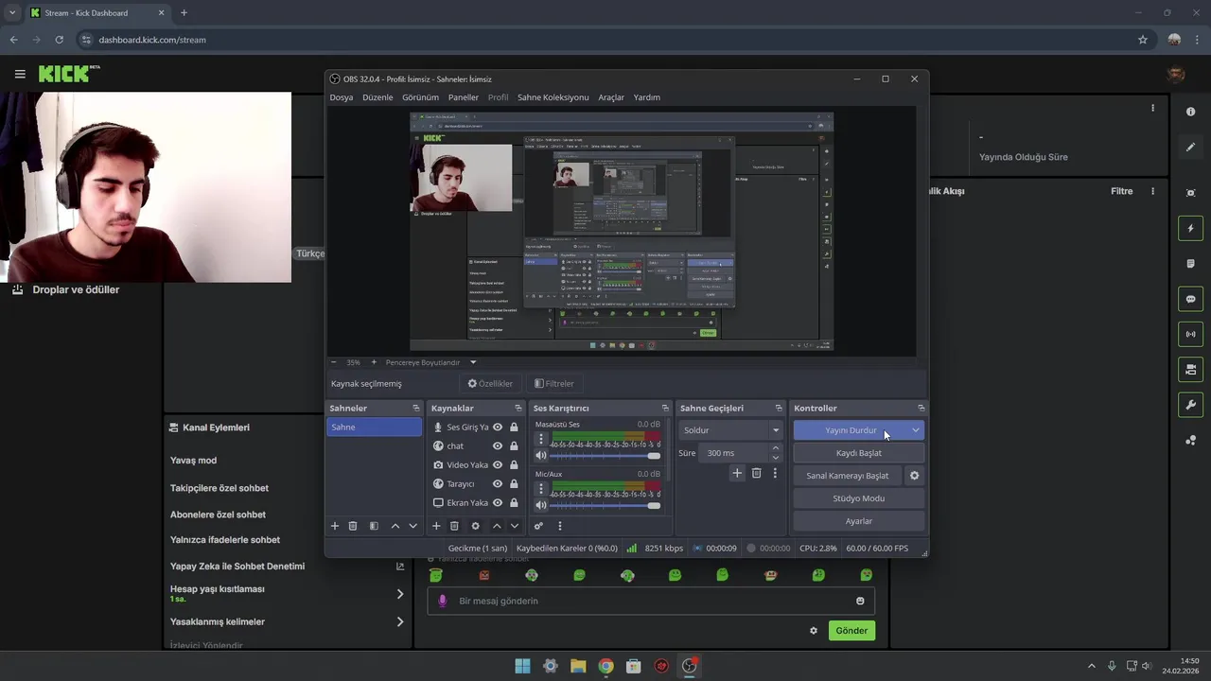Unlock the Tarayıcı source lock
The width and height of the screenshot is (1211, 681).
[514, 484]
